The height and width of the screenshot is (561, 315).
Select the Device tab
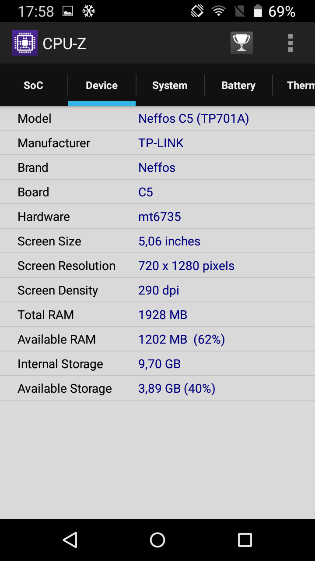click(x=102, y=85)
